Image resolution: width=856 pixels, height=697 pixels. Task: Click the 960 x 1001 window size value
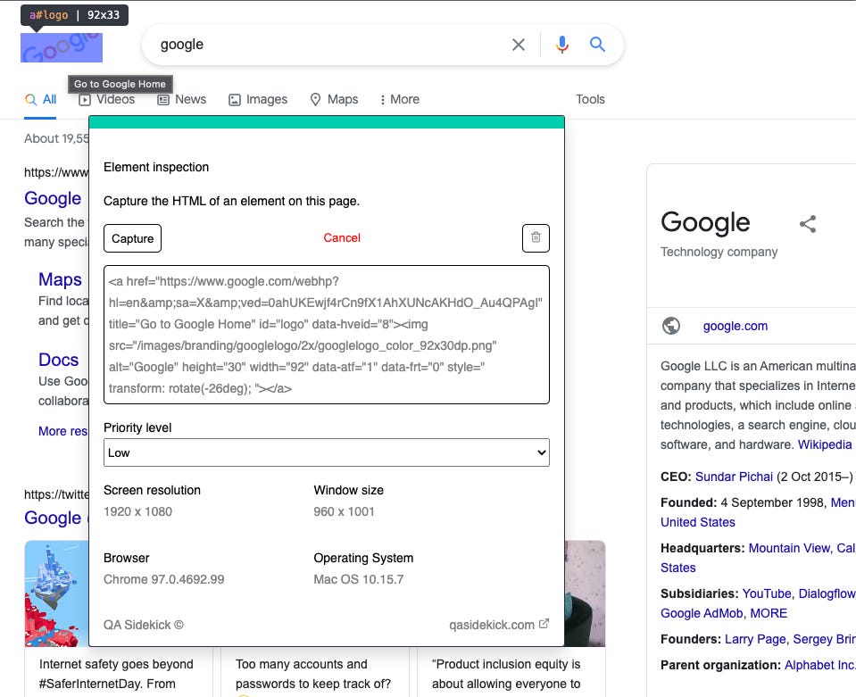click(344, 511)
